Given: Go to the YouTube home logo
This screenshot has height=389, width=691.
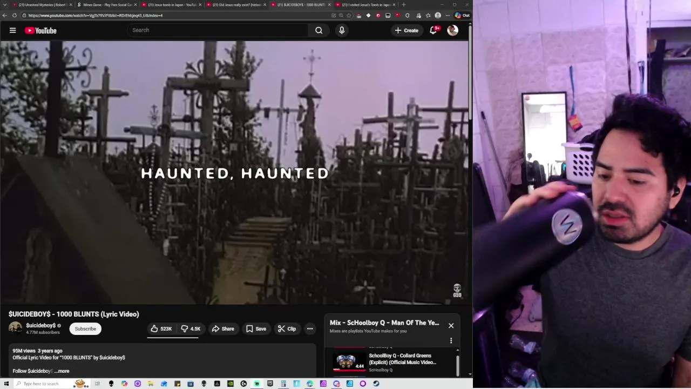Looking at the screenshot, I should (40, 31).
